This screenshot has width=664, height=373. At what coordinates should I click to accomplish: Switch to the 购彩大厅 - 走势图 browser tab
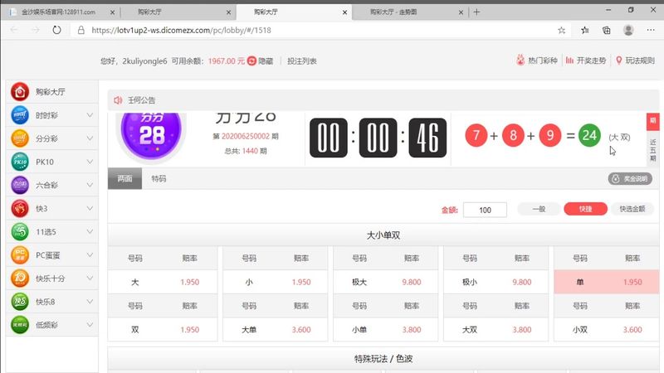point(410,12)
